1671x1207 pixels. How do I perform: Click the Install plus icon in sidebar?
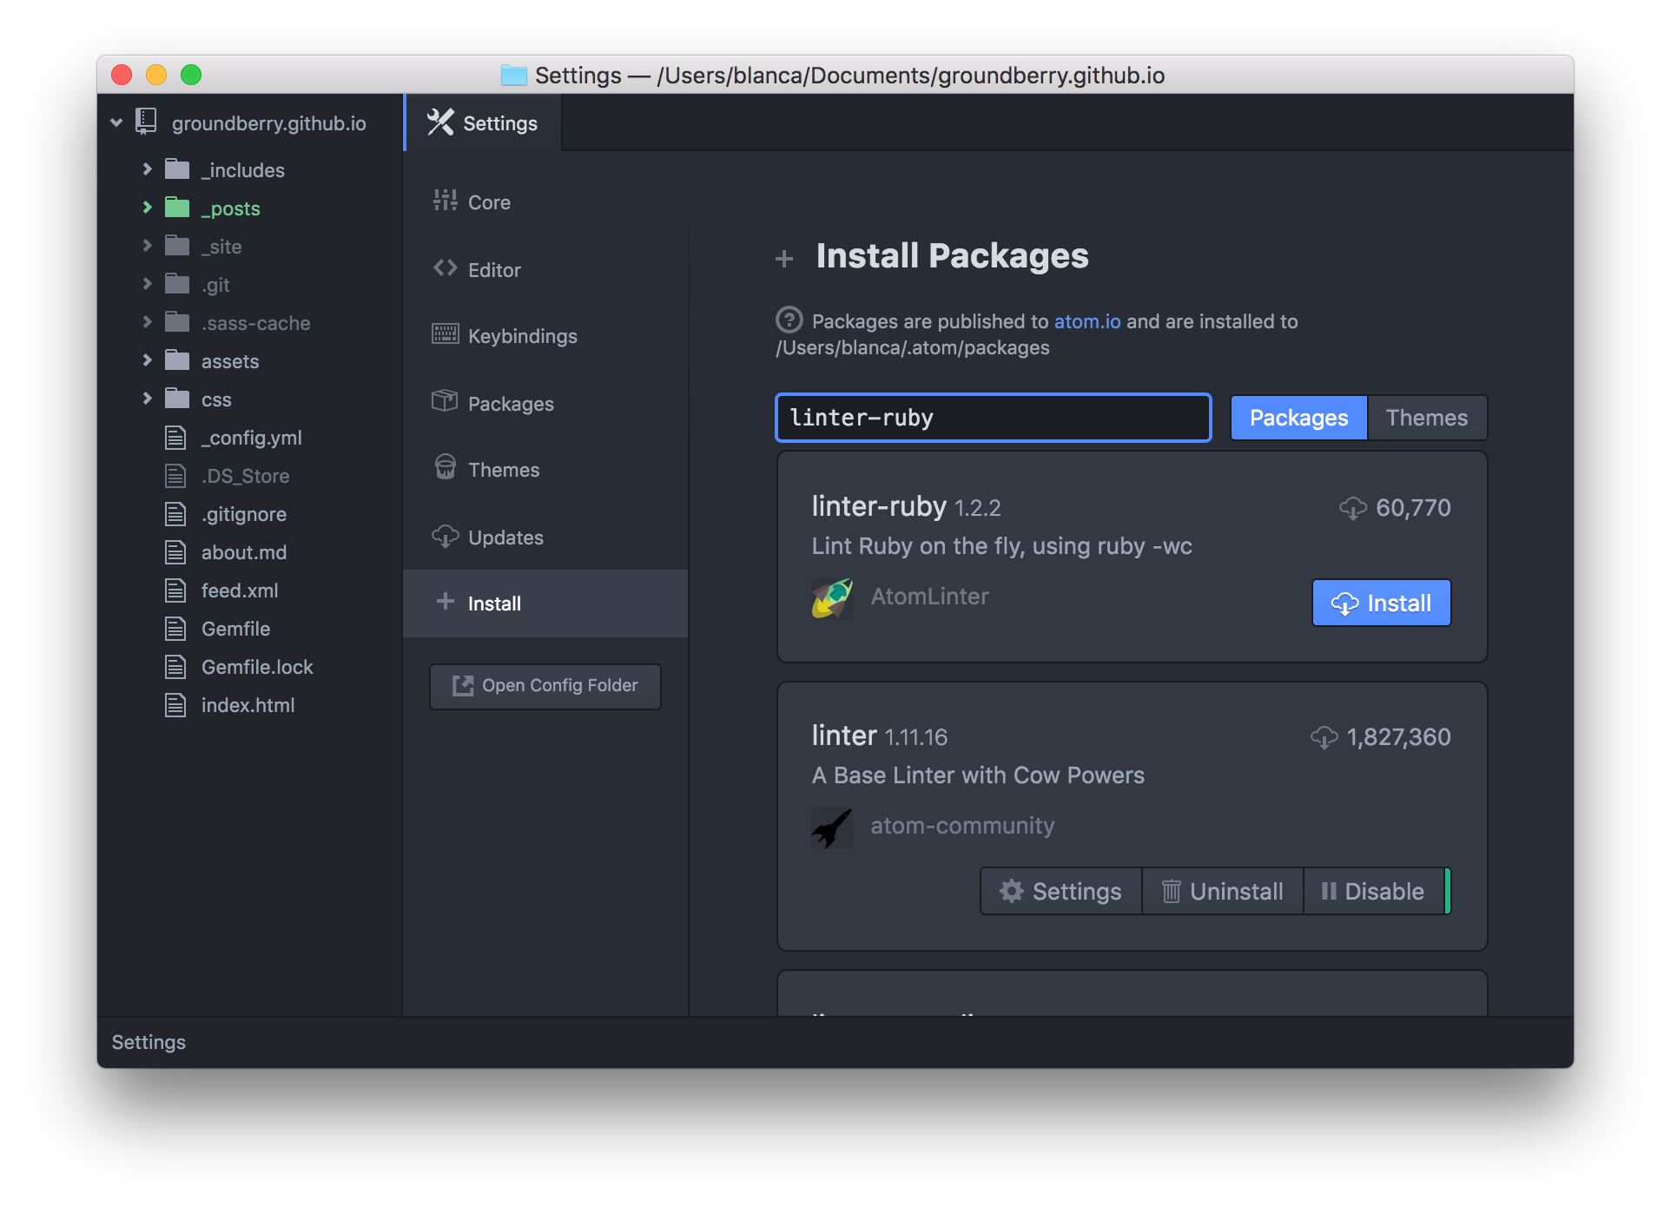point(446,601)
